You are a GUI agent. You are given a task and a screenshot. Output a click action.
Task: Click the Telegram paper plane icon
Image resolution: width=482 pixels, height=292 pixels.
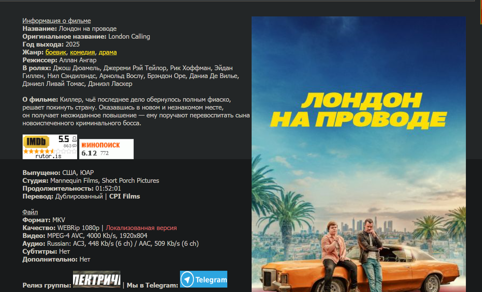tap(187, 279)
